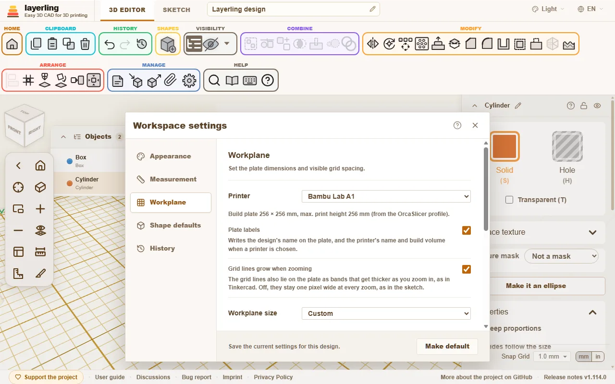Image resolution: width=615 pixels, height=384 pixels.
Task: Click the Make default button
Action: (x=447, y=346)
